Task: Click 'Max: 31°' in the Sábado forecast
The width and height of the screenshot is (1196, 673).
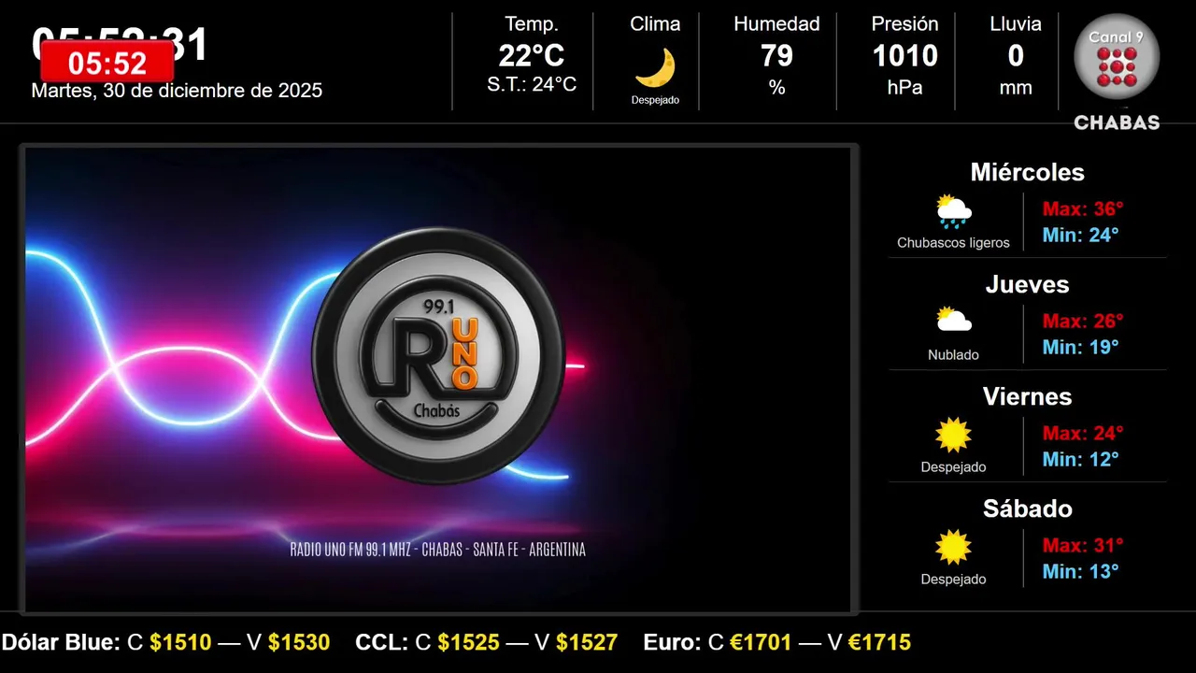Action: [1083, 546]
